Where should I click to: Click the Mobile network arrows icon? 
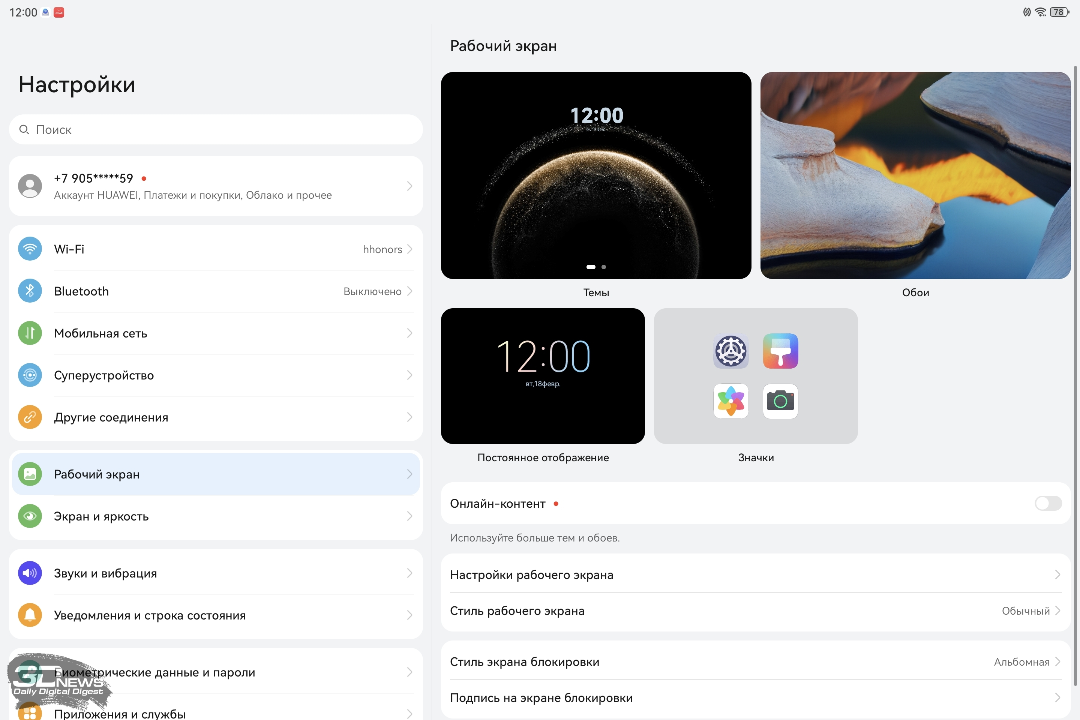(x=30, y=333)
